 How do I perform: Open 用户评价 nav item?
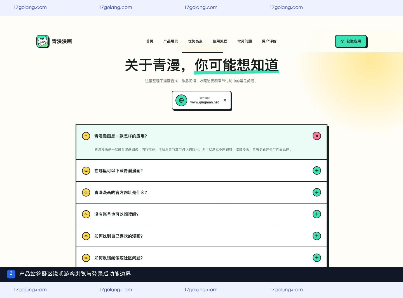click(x=269, y=41)
